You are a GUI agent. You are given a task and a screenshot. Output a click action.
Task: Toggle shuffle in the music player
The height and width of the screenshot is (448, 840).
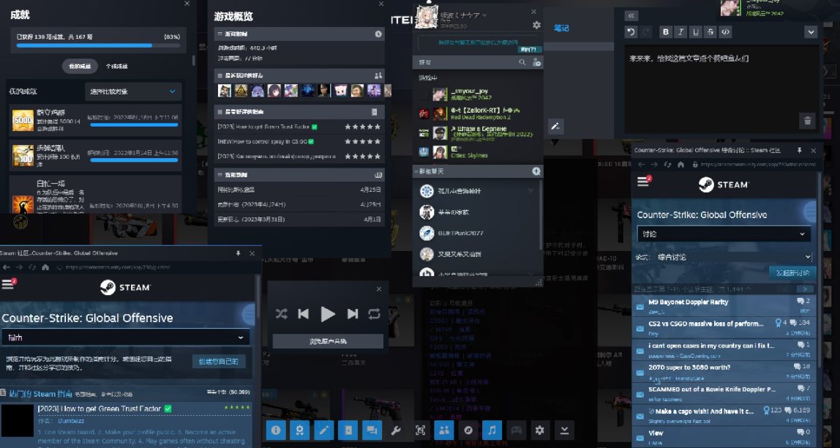click(x=281, y=314)
